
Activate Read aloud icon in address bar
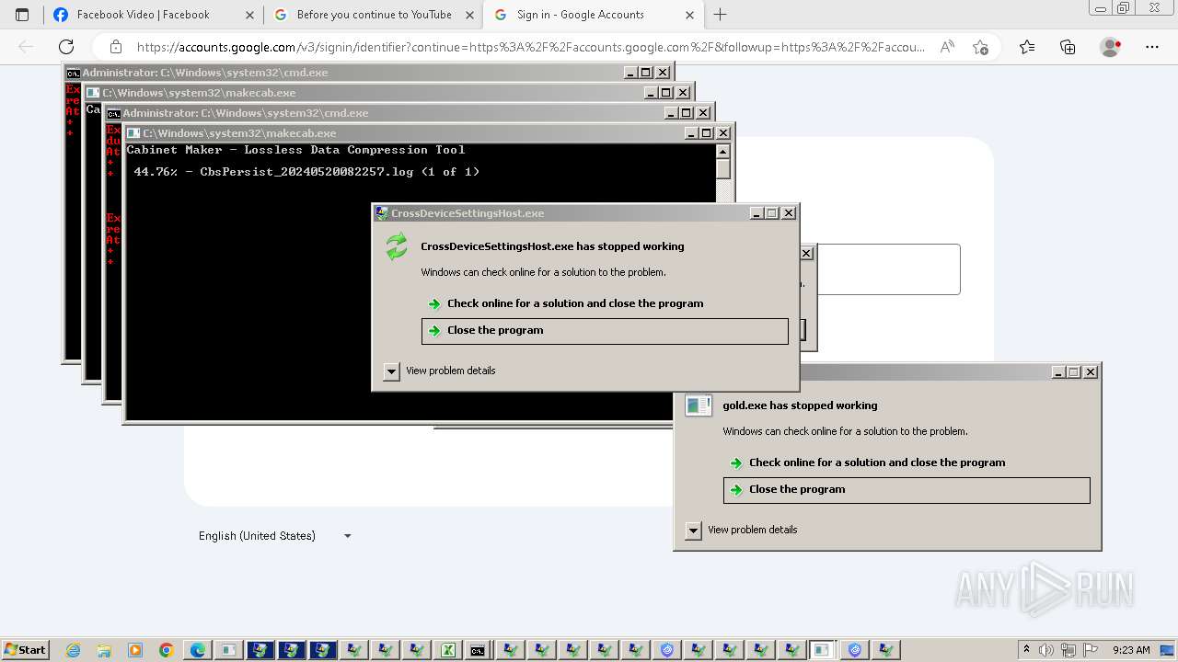click(947, 47)
